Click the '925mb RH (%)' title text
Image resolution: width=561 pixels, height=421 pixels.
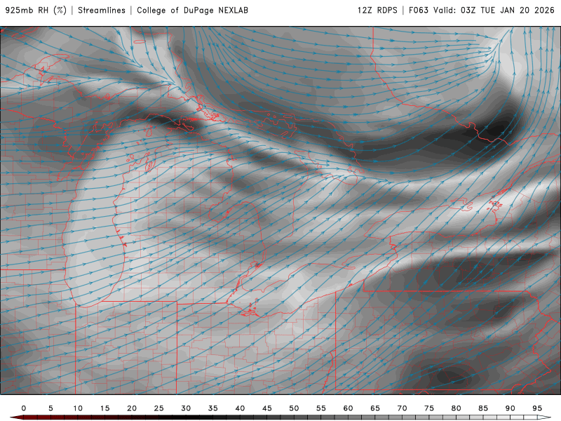pyautogui.click(x=36, y=11)
